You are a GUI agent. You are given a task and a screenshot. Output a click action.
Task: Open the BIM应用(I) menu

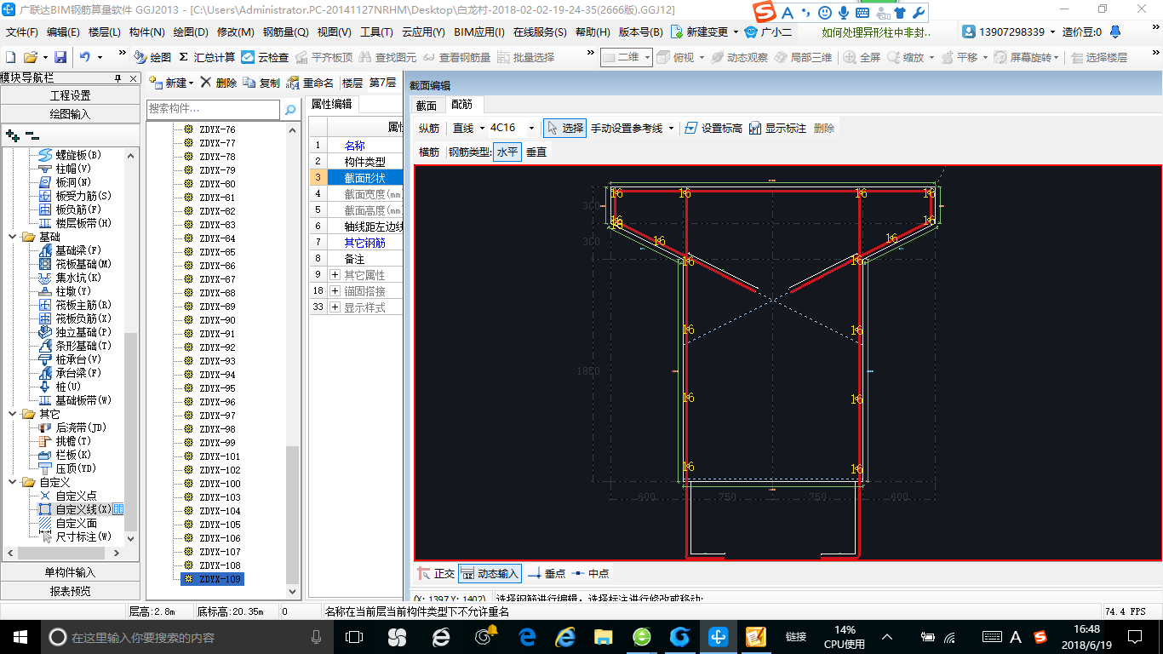(x=479, y=32)
